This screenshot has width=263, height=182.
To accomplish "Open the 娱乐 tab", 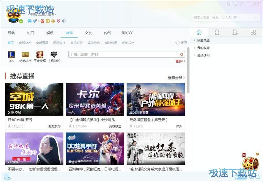I will pyautogui.click(x=50, y=33).
